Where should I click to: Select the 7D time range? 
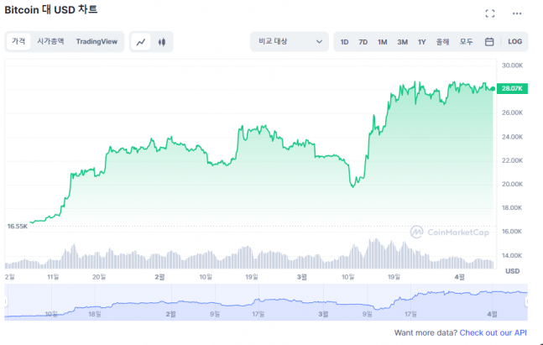tap(363, 41)
